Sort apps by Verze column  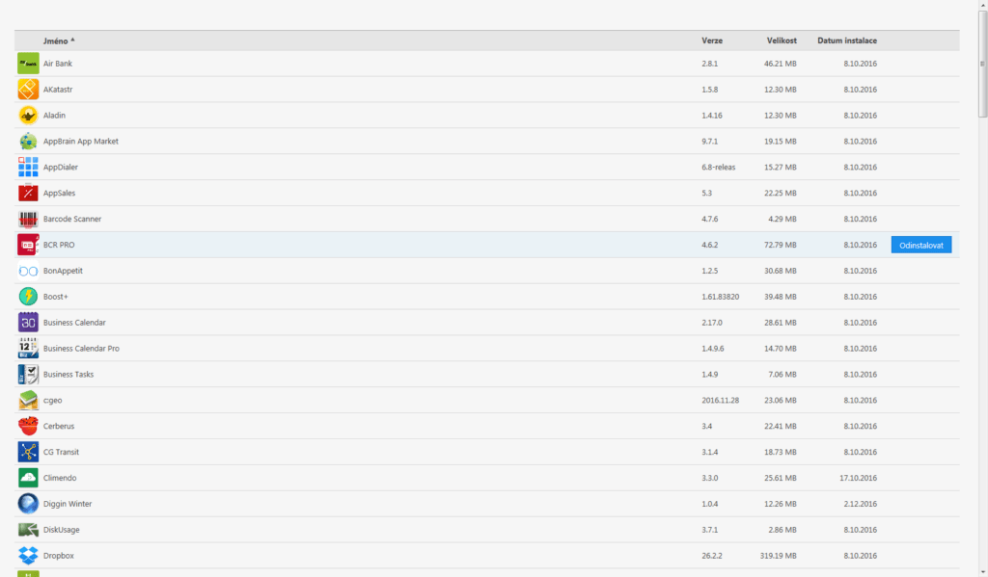[712, 40]
